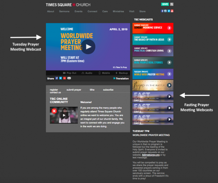
Task: Open the Connect menu
Action: click(92, 11)
